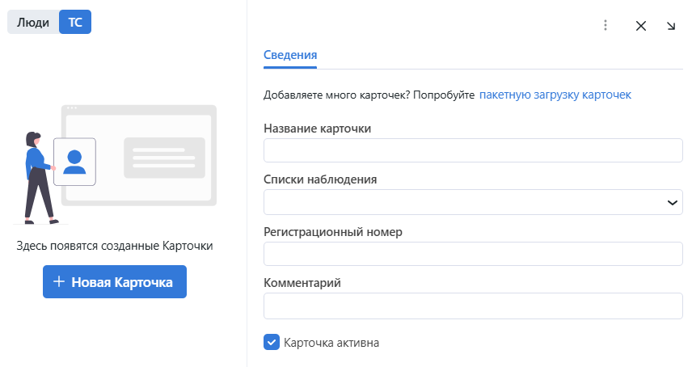Click the diagonal arrow collapse panel icon
The image size is (692, 367).
[x=671, y=25]
